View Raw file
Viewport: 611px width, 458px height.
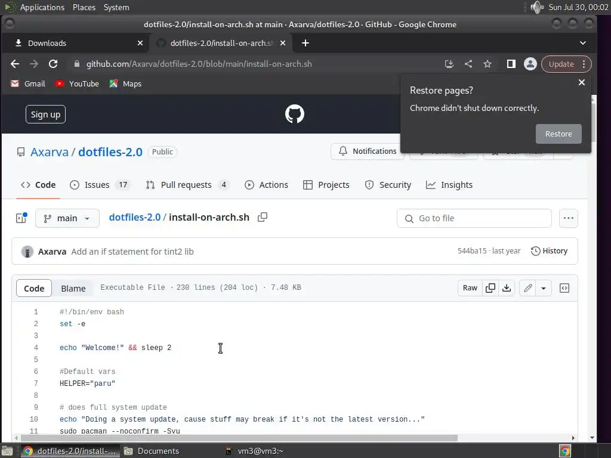pyautogui.click(x=470, y=288)
